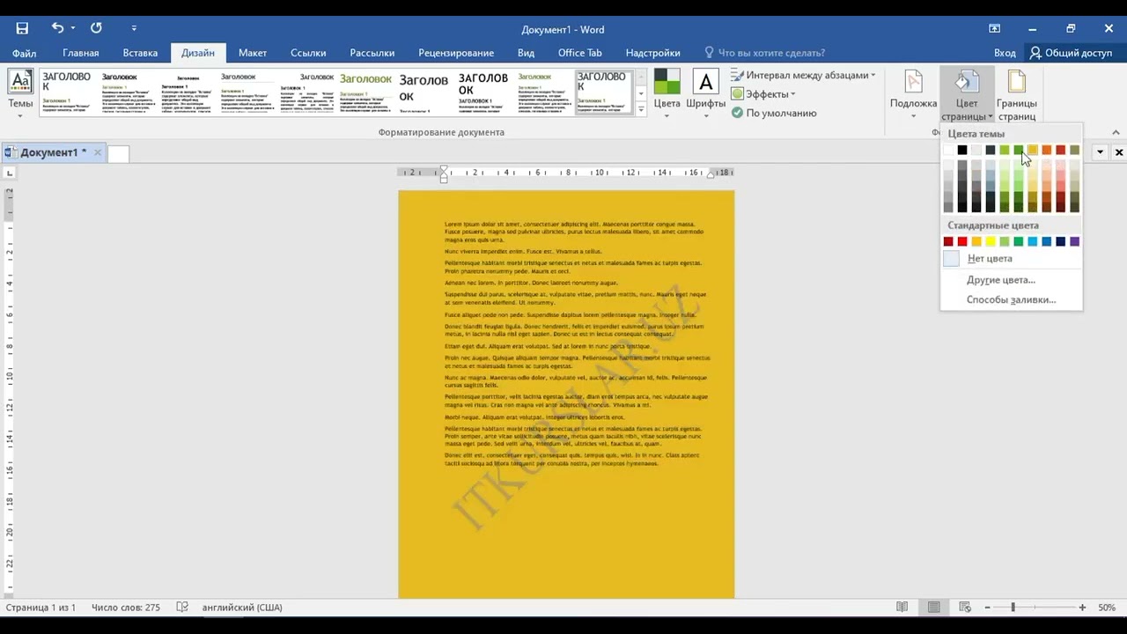
Task: Choose the standard light blue color swatch
Action: pos(1033,241)
